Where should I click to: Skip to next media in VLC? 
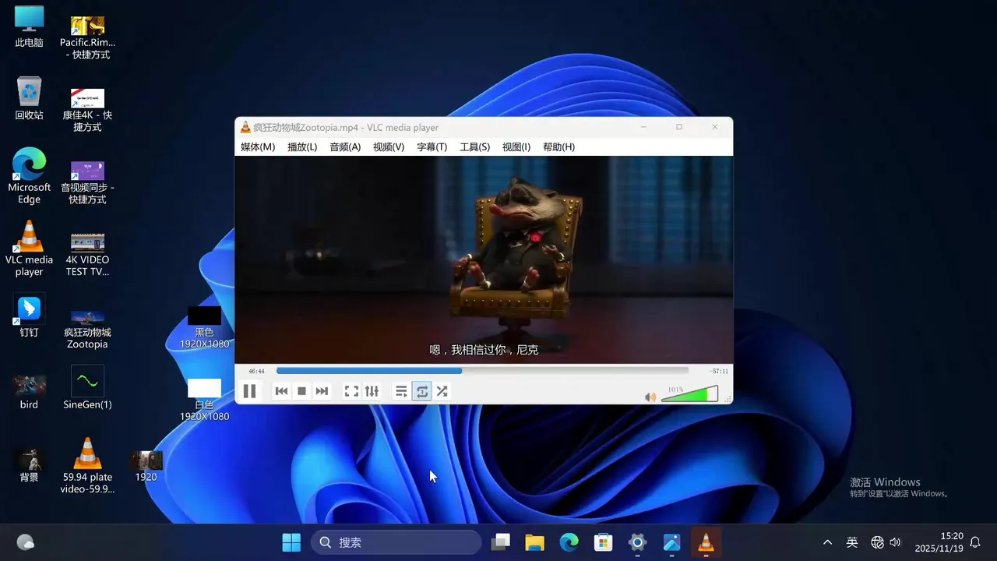tap(322, 391)
